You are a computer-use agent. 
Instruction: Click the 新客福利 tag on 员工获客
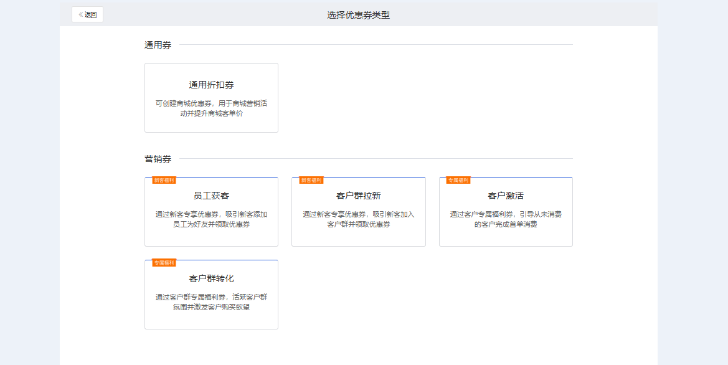pyautogui.click(x=164, y=180)
